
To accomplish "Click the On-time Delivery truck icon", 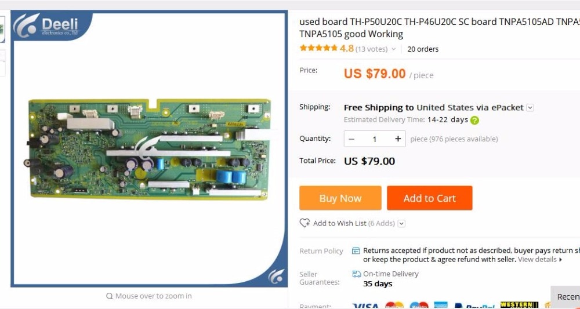I will [x=357, y=274].
